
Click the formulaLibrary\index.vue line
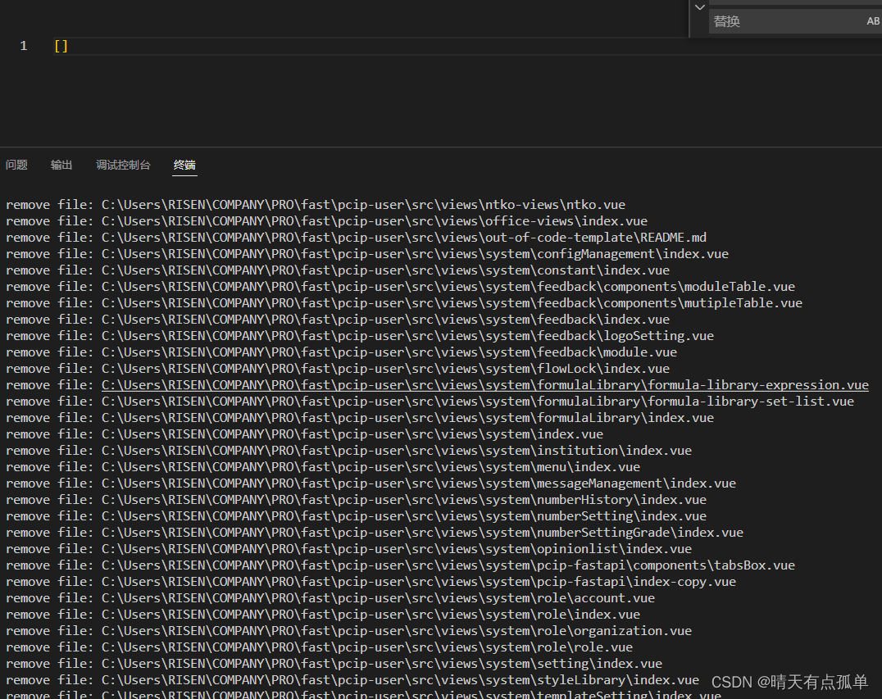360,418
